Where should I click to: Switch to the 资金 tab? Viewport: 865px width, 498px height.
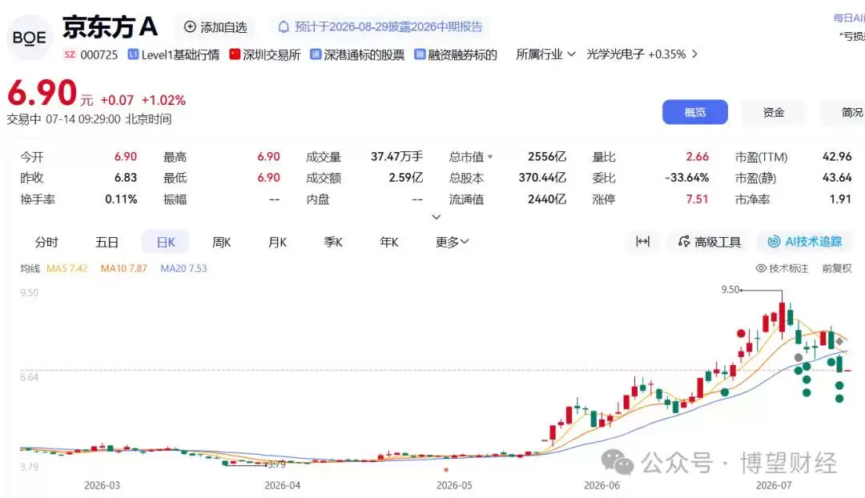click(774, 112)
